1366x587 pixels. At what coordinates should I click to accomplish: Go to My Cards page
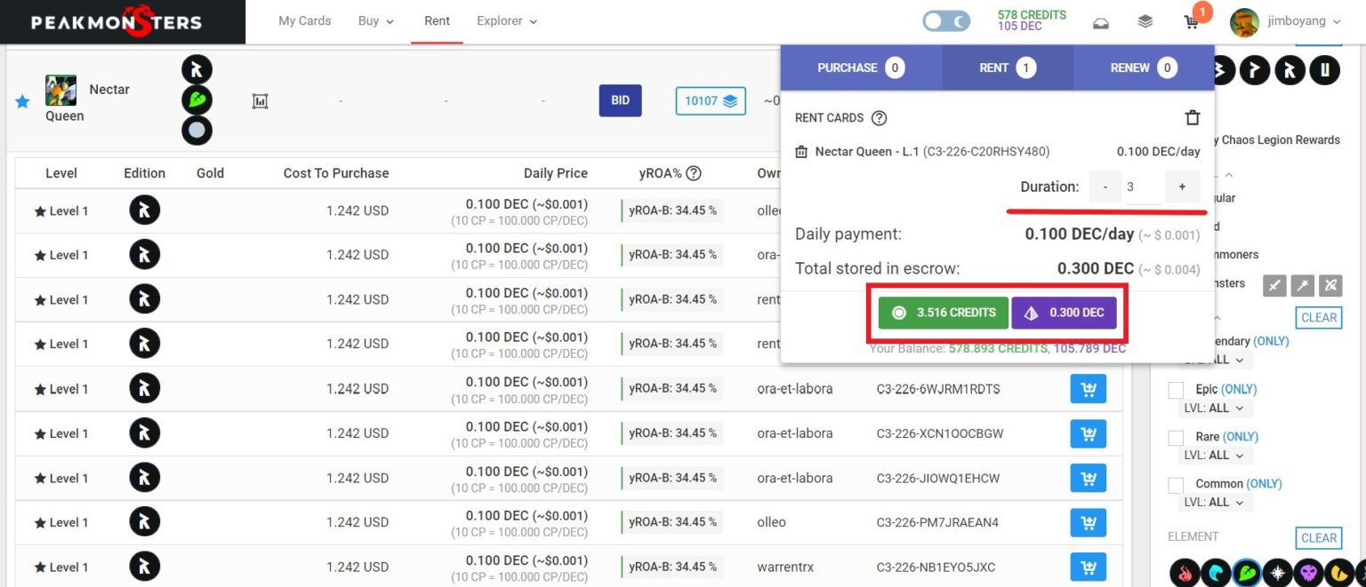pos(304,21)
